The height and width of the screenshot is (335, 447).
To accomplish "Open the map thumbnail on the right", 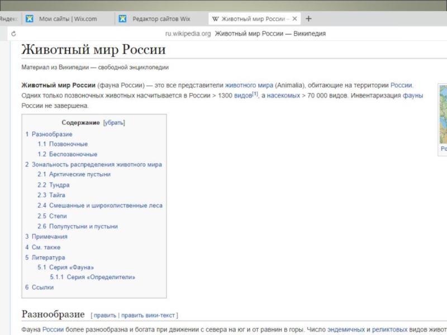I will click(x=443, y=114).
